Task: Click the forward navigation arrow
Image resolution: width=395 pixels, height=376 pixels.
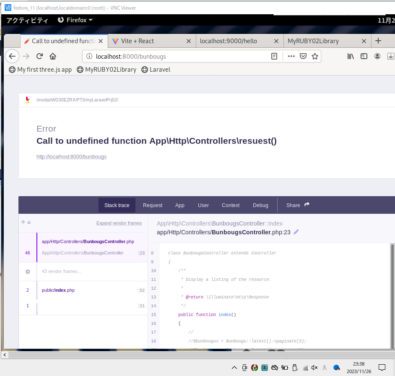Action: pyautogui.click(x=26, y=56)
